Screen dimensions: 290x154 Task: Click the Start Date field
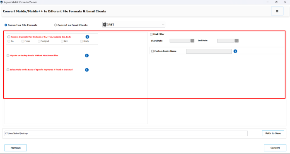(x=180, y=41)
